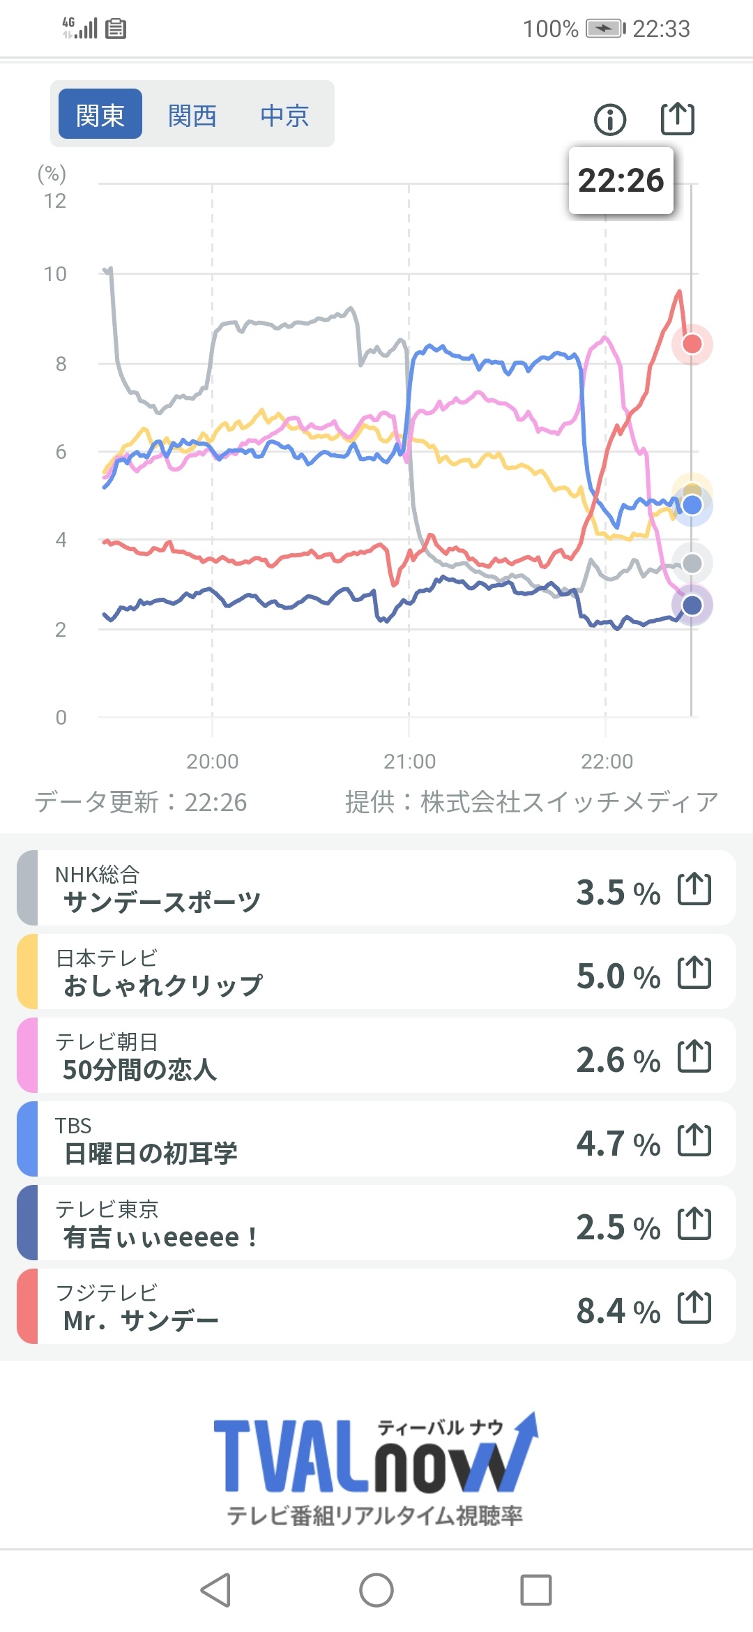Image resolution: width=753 pixels, height=1632 pixels.
Task: Switch to the 関西 region tab
Action: [192, 114]
